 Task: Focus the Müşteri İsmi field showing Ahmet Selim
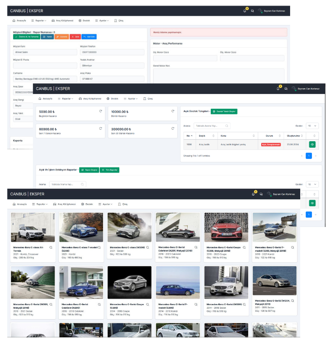point(45,52)
